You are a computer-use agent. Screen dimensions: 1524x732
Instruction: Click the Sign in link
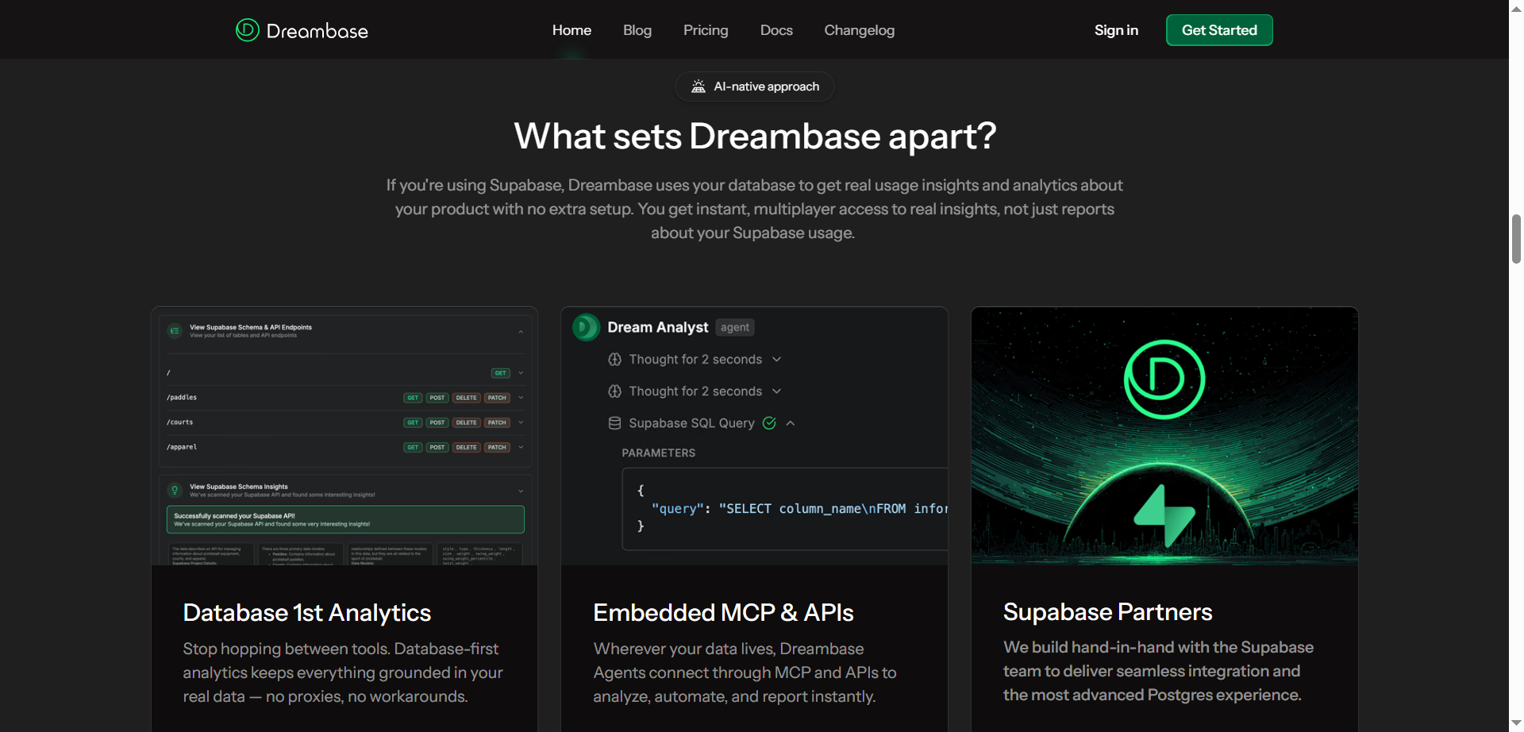click(1116, 29)
